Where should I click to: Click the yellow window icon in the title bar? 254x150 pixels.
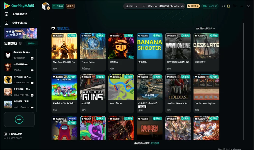point(229,6)
